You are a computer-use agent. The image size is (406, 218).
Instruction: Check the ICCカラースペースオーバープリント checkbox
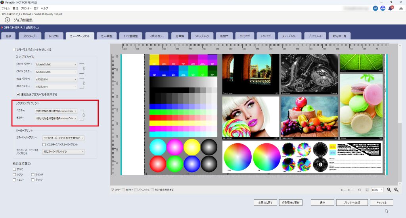[x=44, y=144]
